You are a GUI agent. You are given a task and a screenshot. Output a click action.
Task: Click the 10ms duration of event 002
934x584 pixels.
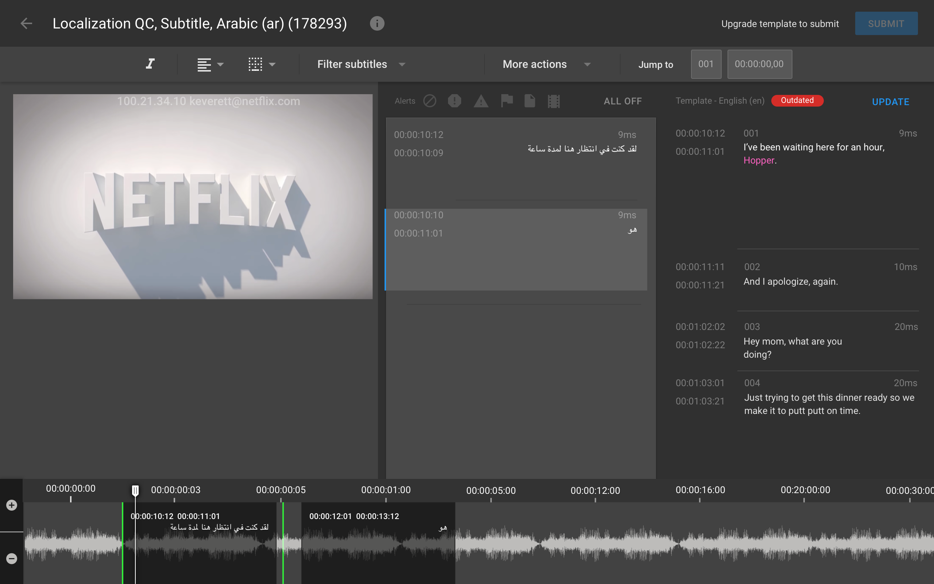(x=906, y=267)
